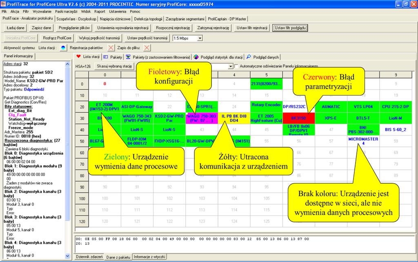Image resolution: width=418 pixels, height=262 pixels.
Task: Select the BIS S-60_2 station cell
Action: point(396,129)
